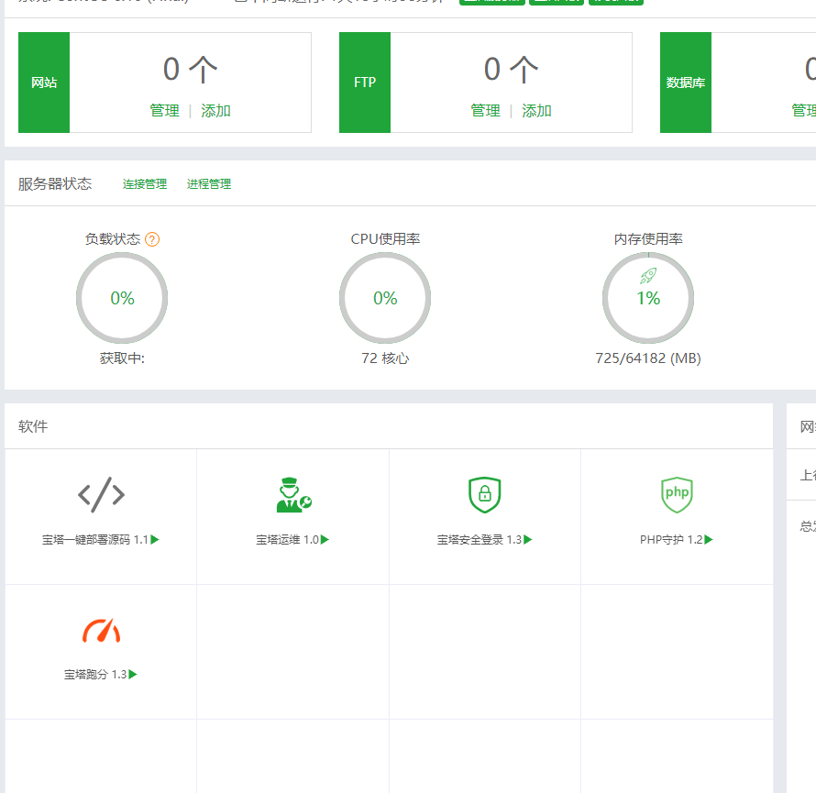Open the 进程管理 link
816x793 pixels.
coord(209,184)
